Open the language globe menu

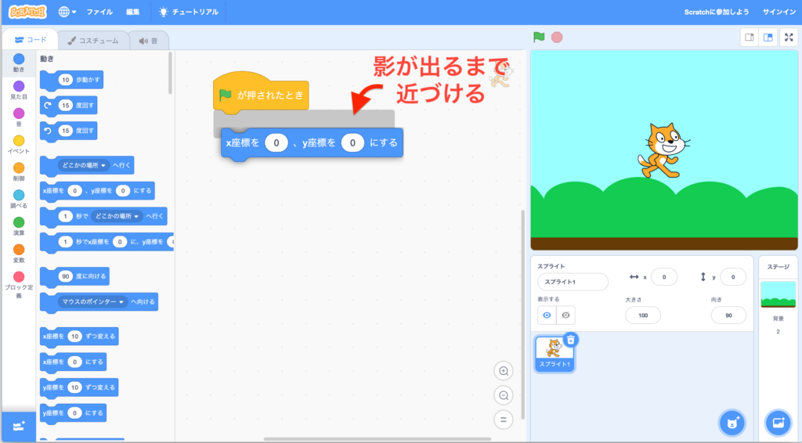[x=67, y=11]
